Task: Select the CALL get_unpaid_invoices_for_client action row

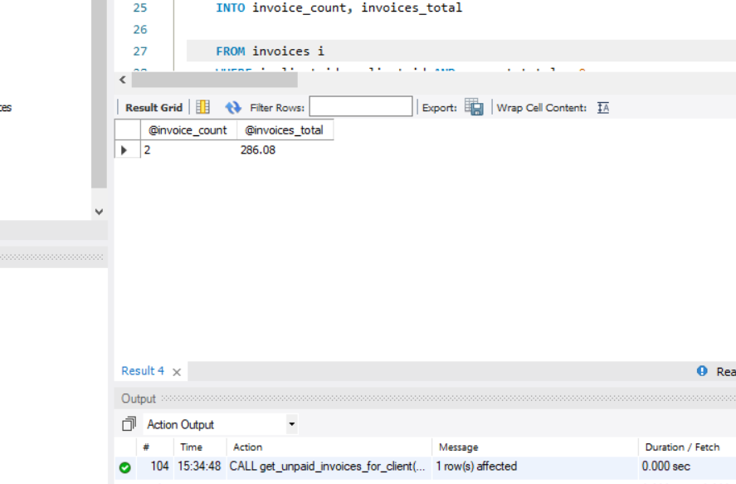Action: (x=425, y=467)
